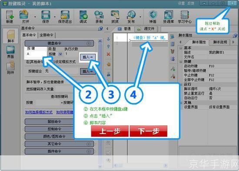Save the script with 保存 icon
The width and height of the screenshot is (239, 171).
pyautogui.click(x=46, y=17)
